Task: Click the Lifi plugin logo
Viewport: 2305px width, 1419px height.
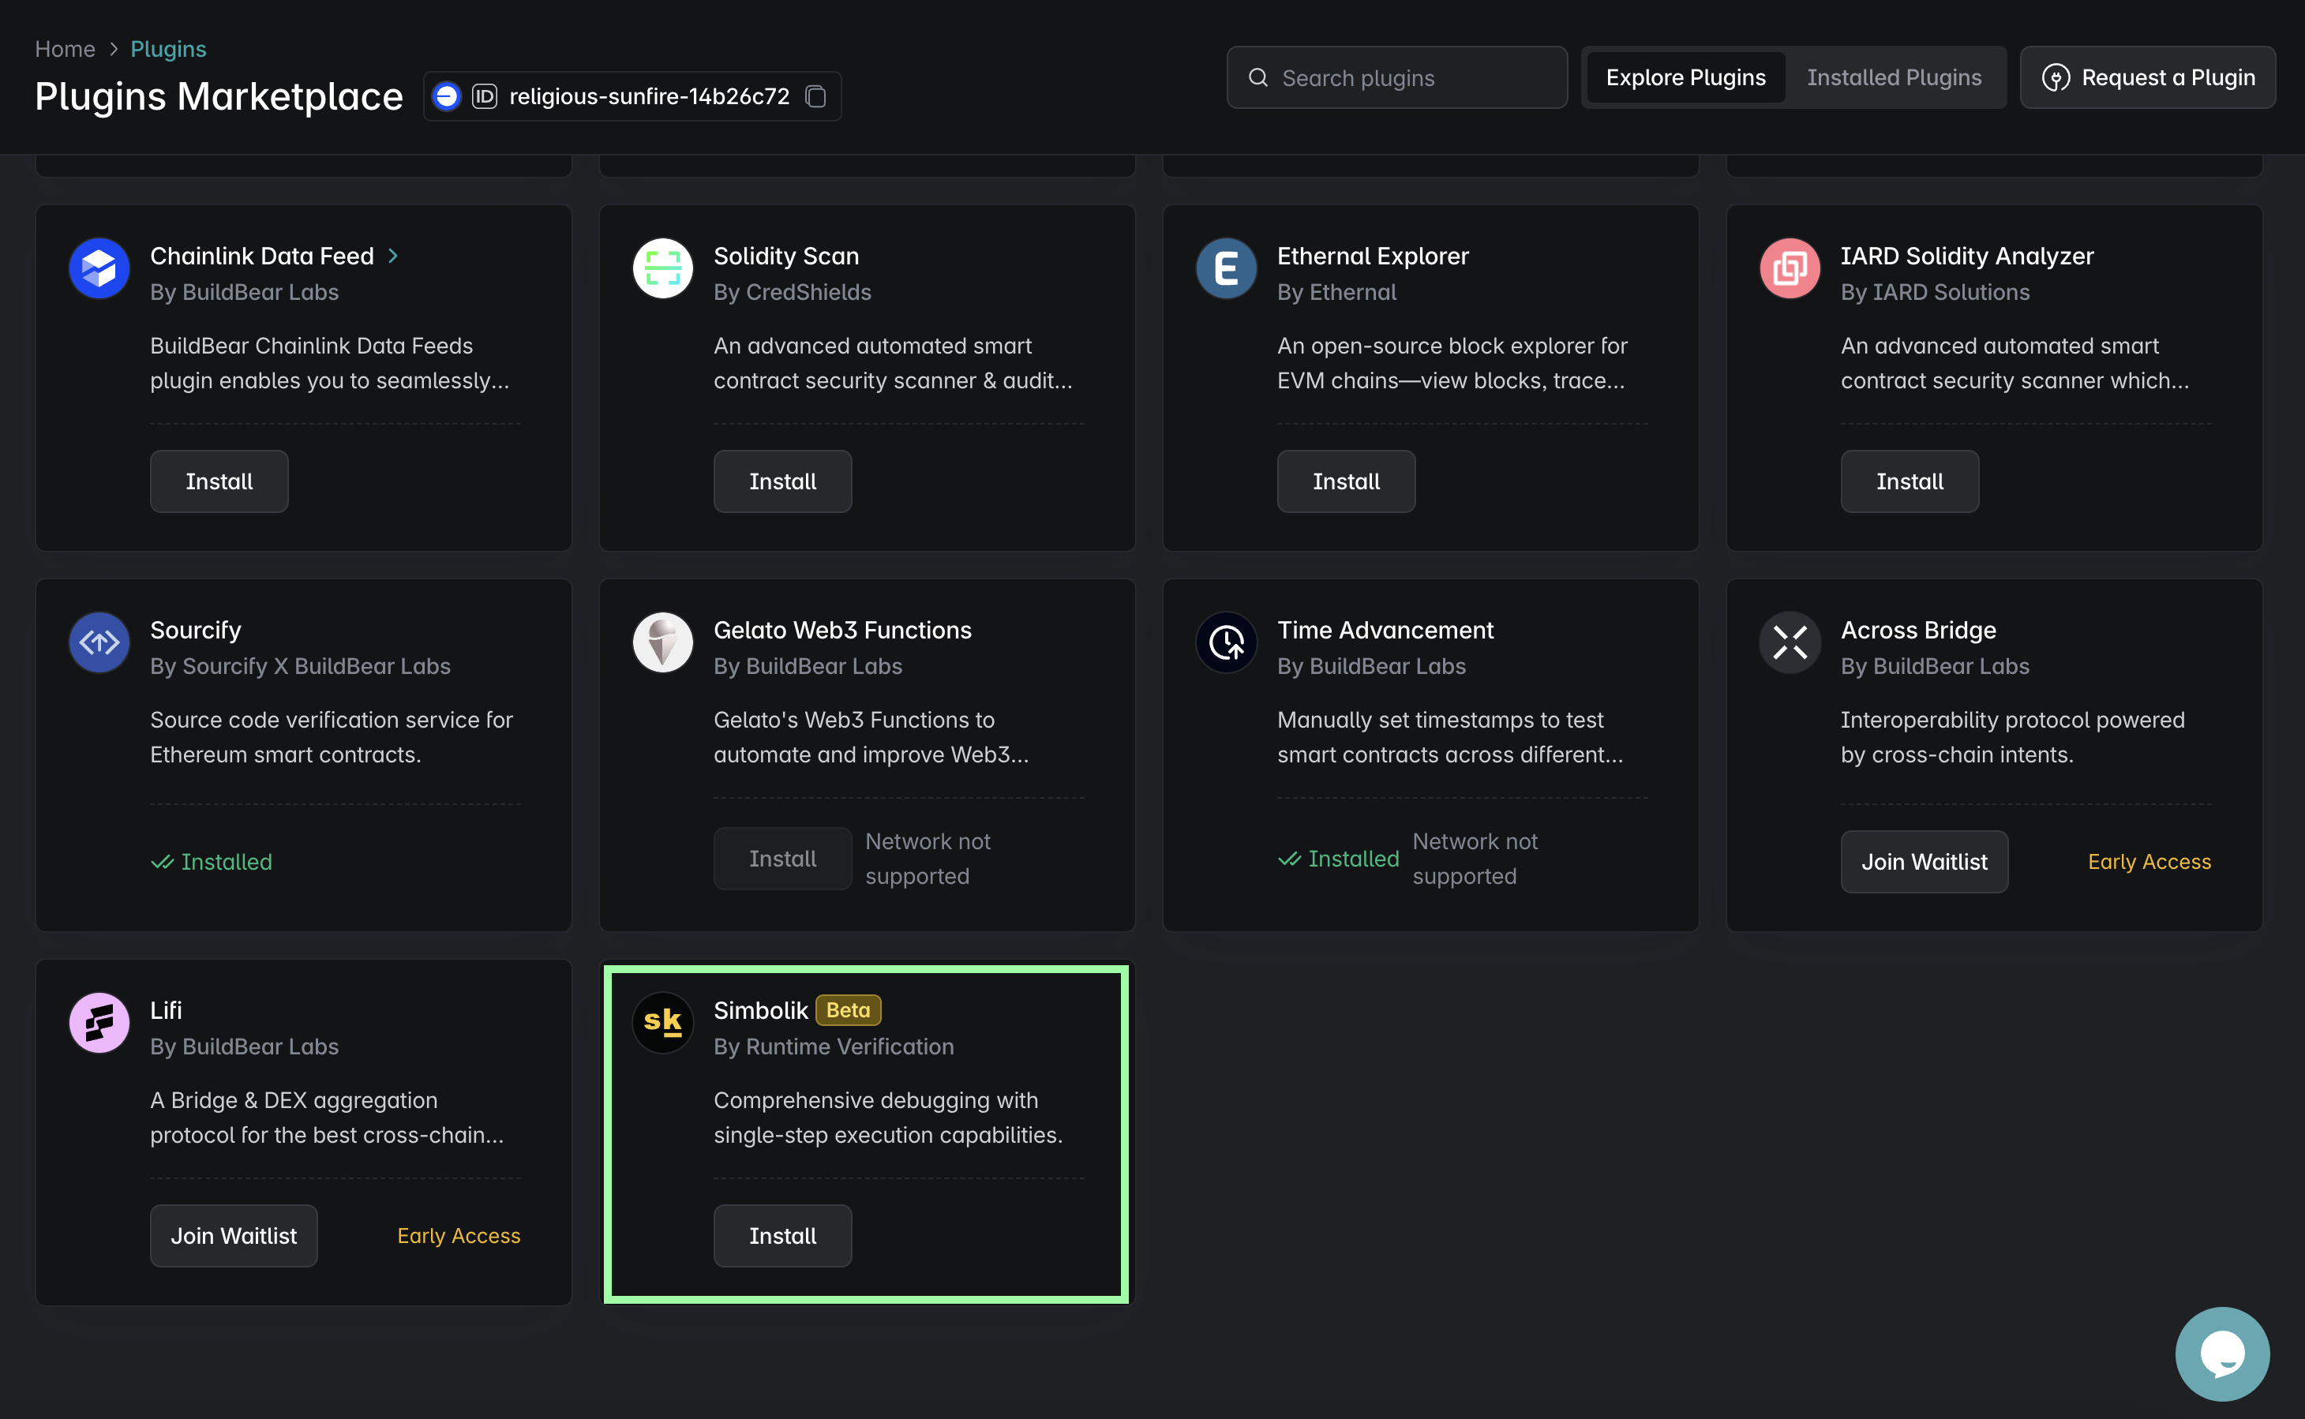Action: (x=99, y=1023)
